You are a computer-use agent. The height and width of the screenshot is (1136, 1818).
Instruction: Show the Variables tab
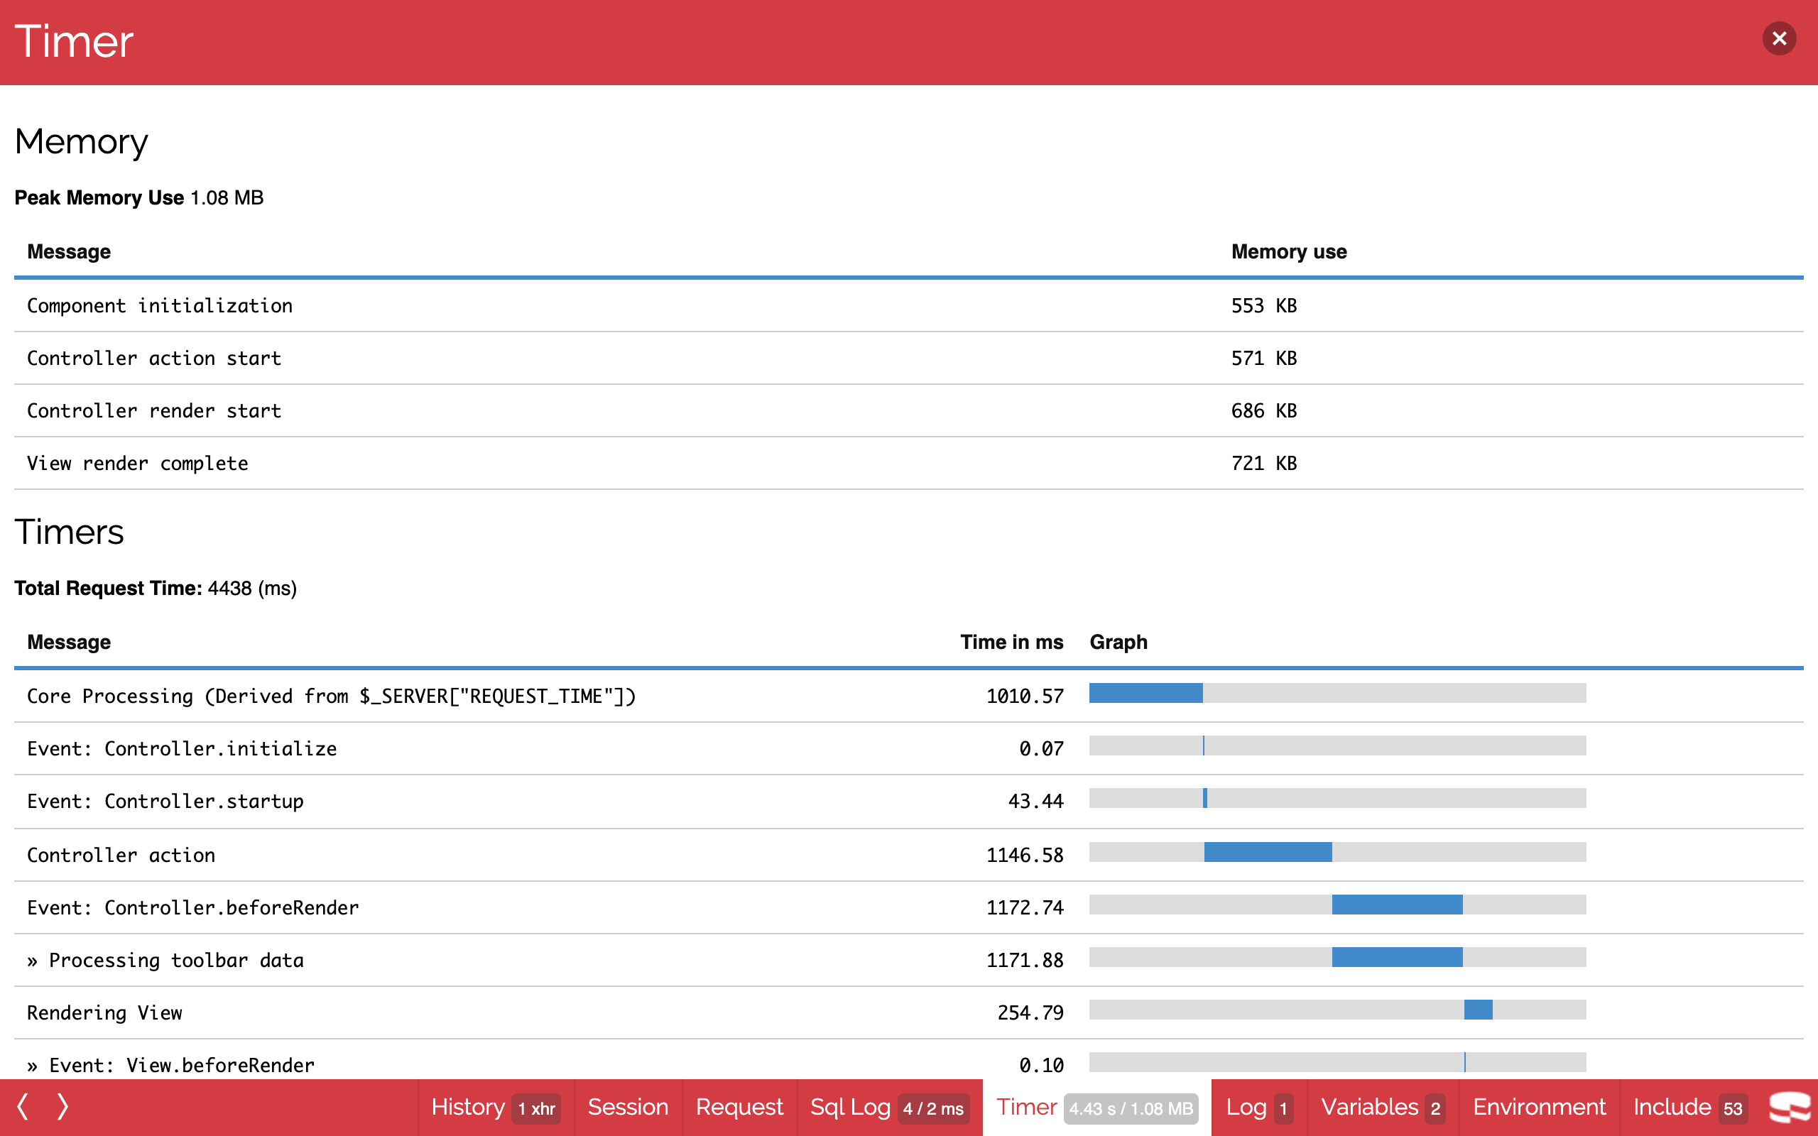coord(1383,1108)
